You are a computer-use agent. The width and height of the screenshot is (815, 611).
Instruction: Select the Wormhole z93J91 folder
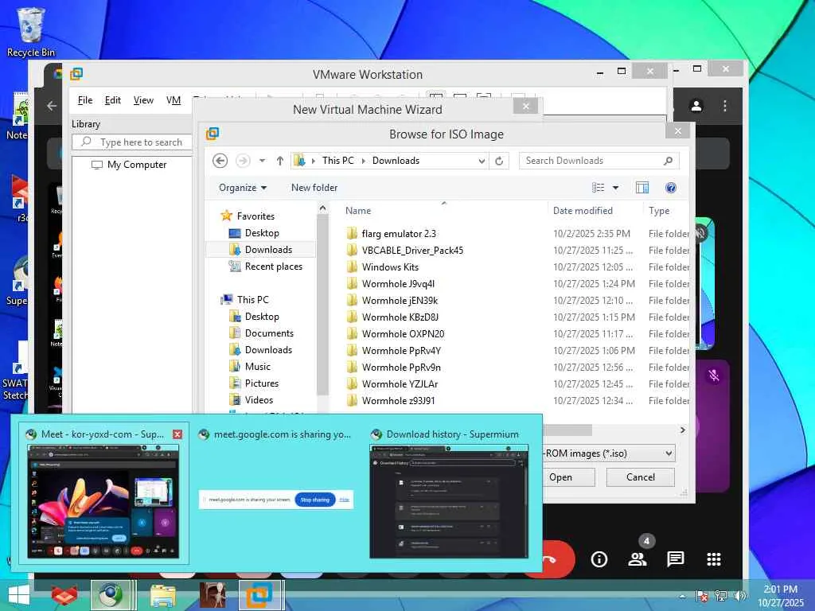[391, 401]
